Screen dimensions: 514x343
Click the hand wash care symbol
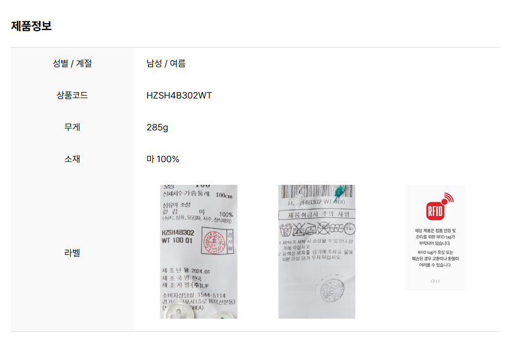point(285,229)
